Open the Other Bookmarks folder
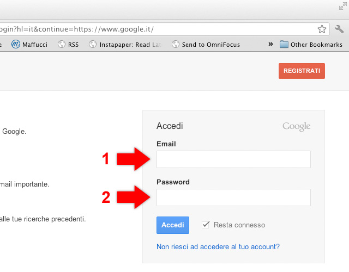 [311, 45]
